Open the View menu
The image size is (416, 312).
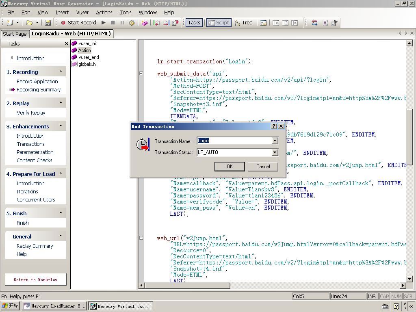point(43,13)
